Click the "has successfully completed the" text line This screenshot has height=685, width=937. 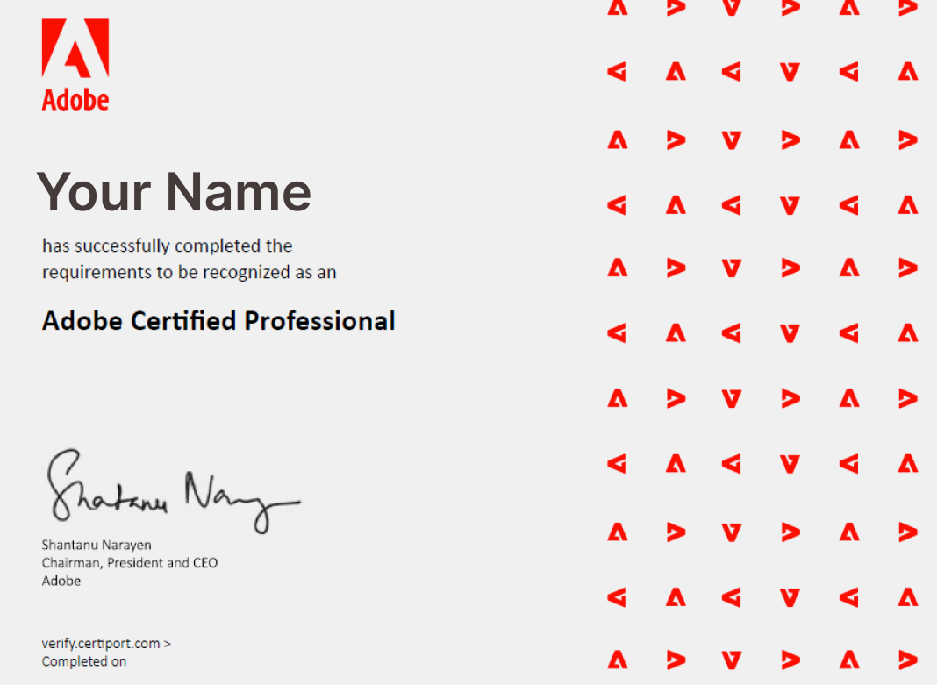(x=167, y=246)
